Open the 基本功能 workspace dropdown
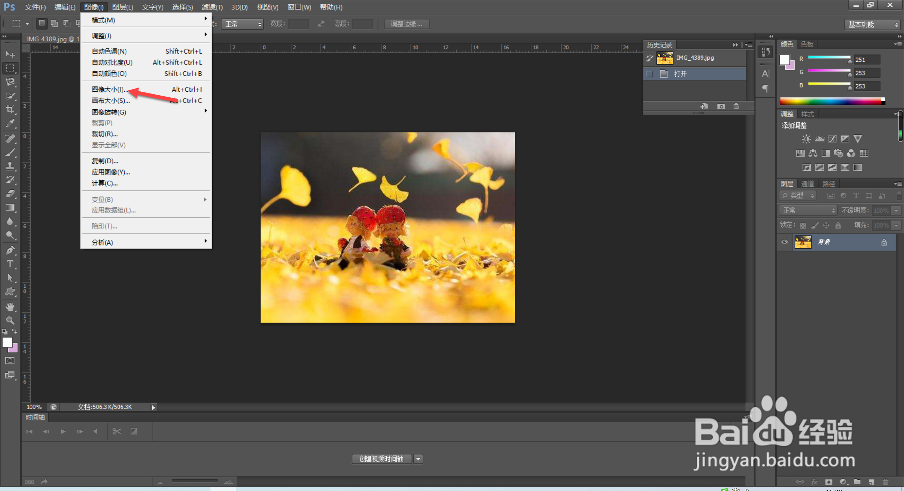The width and height of the screenshot is (904, 491). coord(872,24)
